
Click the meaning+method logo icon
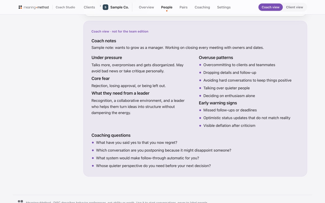pos(20,7)
